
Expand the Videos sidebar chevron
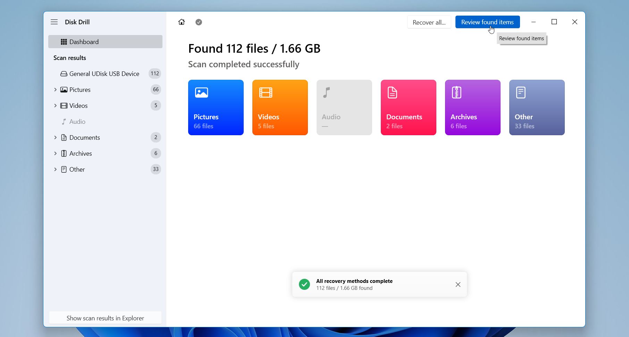tap(55, 105)
